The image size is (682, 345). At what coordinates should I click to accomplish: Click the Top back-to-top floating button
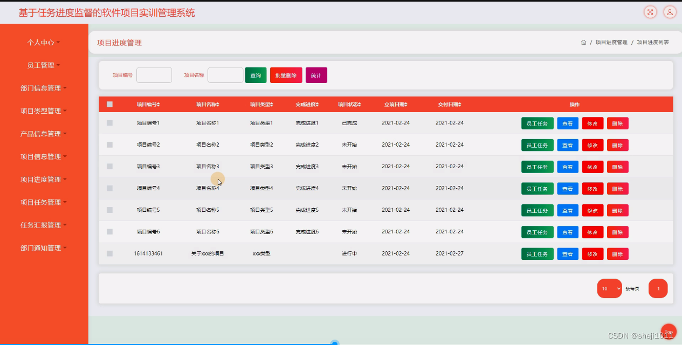pyautogui.click(x=669, y=331)
